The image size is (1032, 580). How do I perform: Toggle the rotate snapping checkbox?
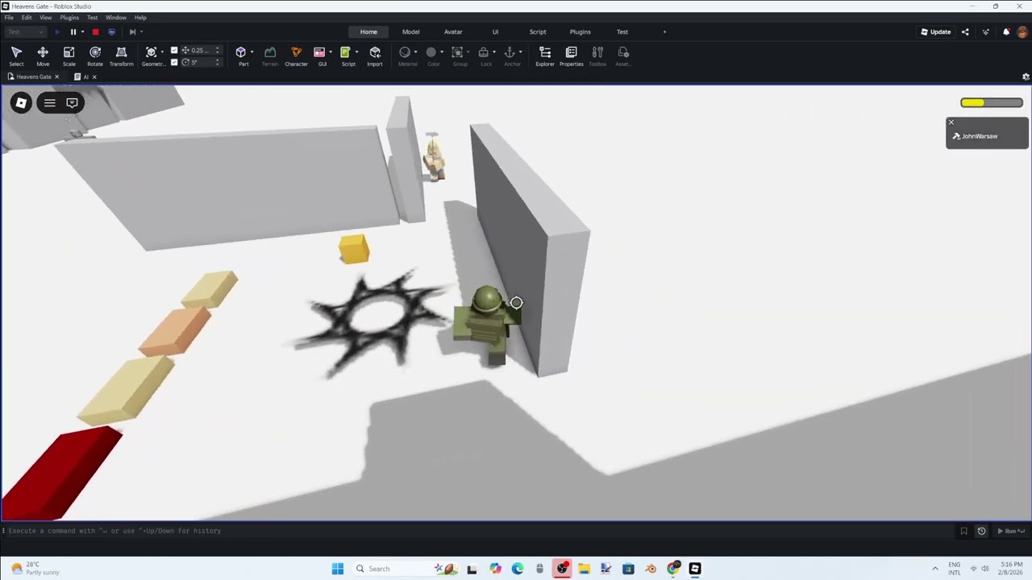tap(174, 62)
